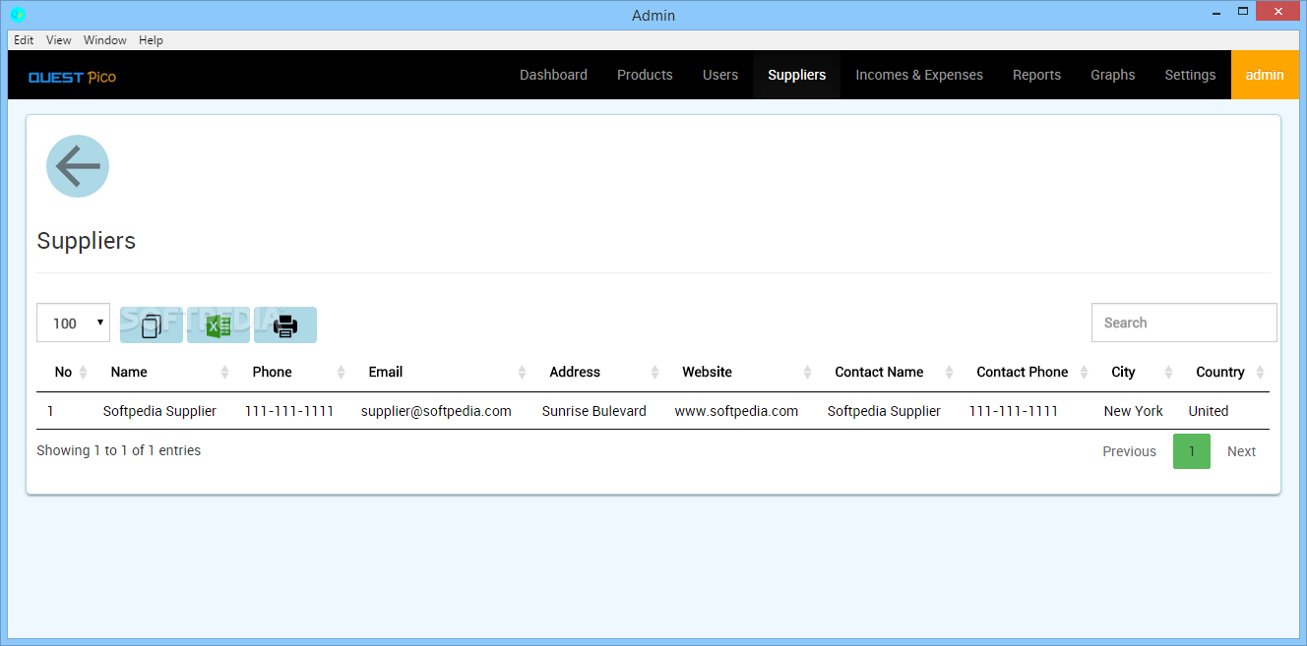Click 'Softpedia Supplier' in Contact Name column
Viewport: 1307px width, 646px height.
884,411
